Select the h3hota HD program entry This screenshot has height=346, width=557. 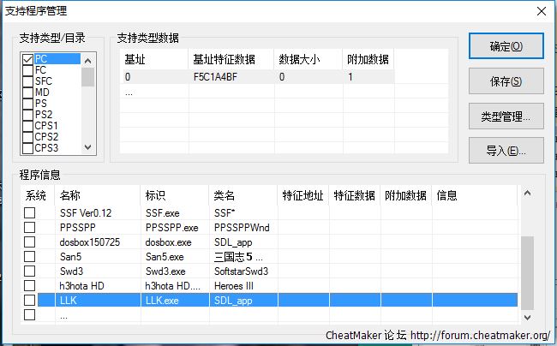(x=82, y=285)
